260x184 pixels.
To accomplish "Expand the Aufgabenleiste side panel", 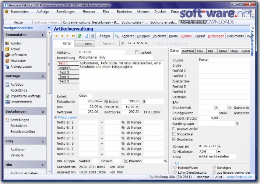I will (252, 28).
